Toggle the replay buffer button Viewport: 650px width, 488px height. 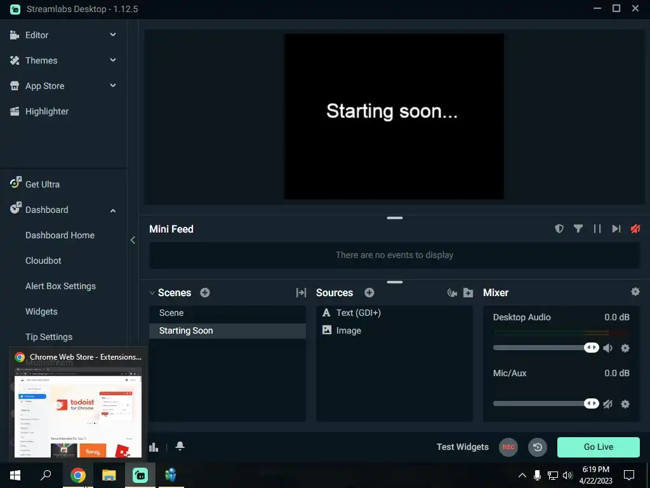coord(538,447)
